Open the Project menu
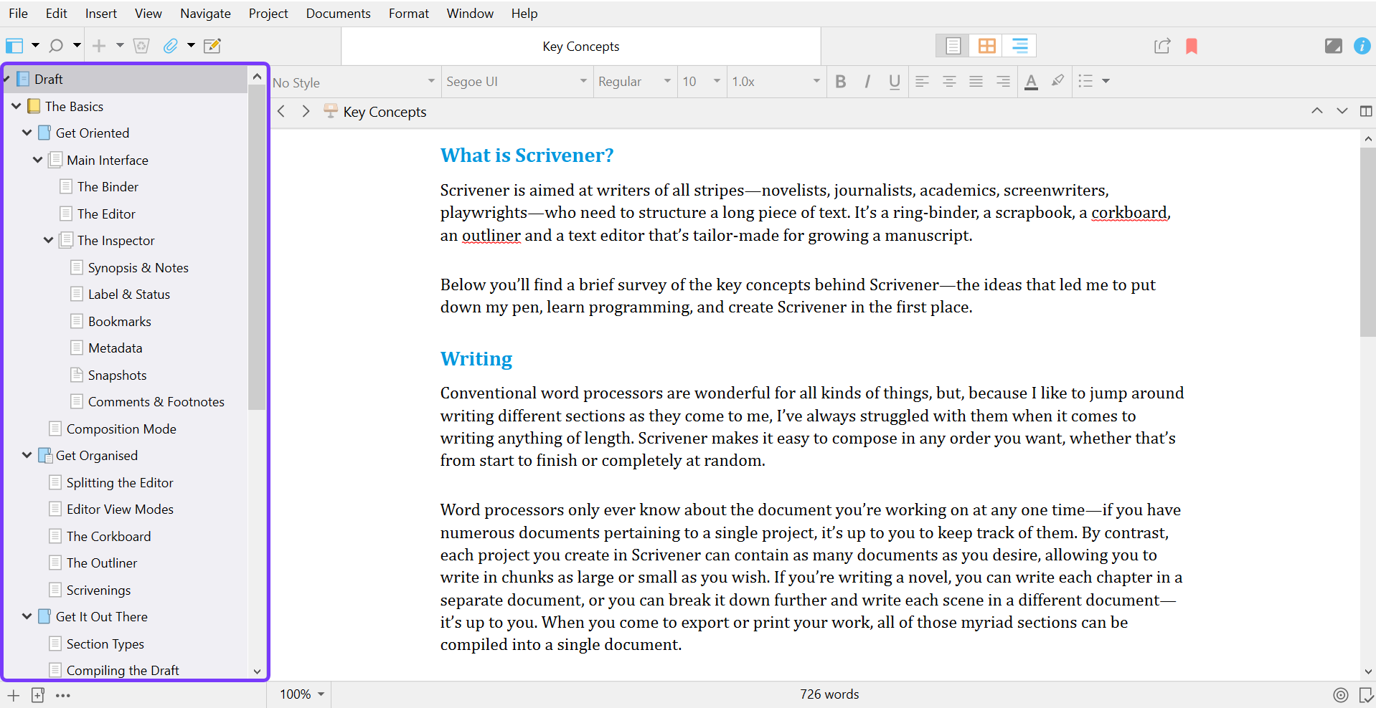 click(268, 14)
